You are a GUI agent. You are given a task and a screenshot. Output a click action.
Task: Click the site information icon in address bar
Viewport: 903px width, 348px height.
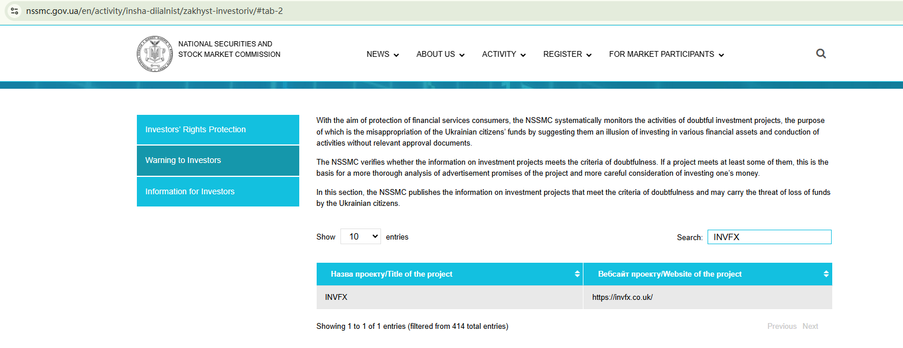click(14, 10)
